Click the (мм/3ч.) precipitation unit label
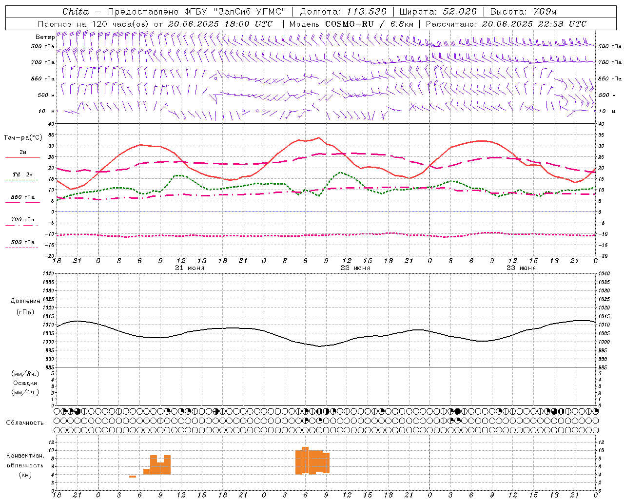This screenshot has height=499, width=624. pos(25,374)
